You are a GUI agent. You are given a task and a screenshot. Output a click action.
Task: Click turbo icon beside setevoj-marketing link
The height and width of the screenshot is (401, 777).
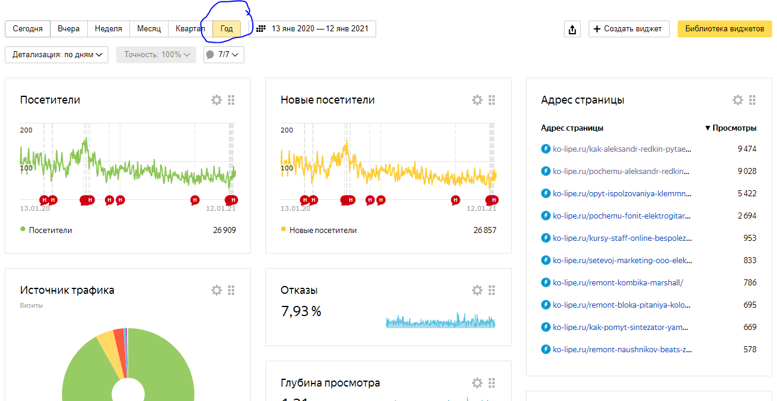point(546,260)
